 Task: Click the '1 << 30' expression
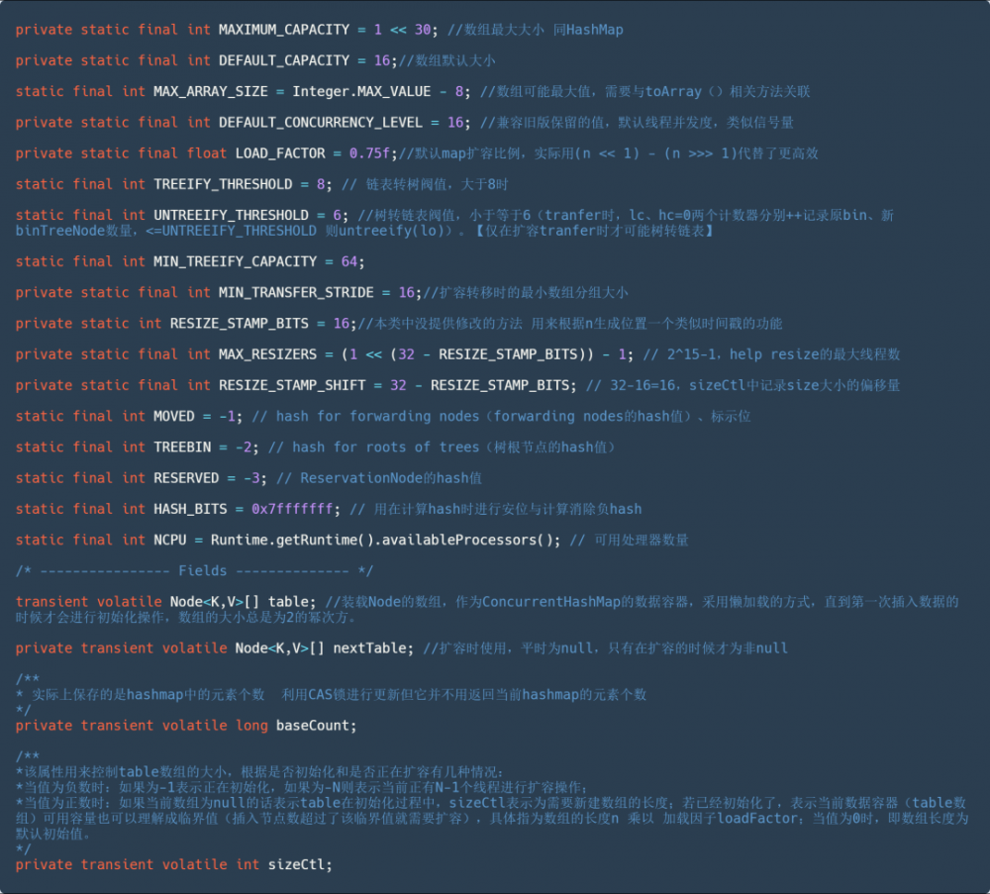pyautogui.click(x=402, y=30)
